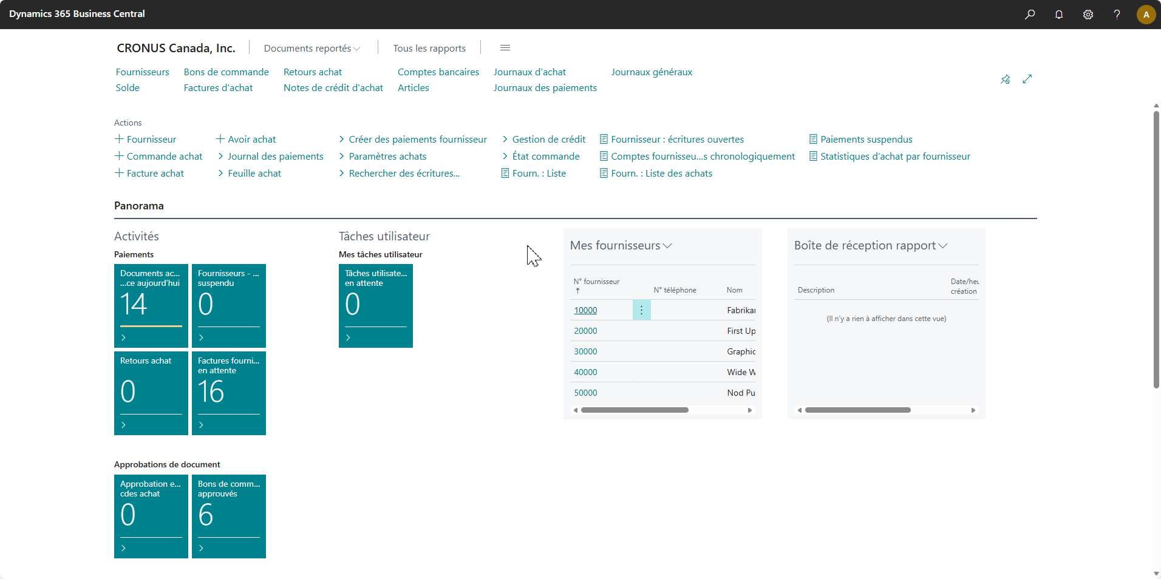Viewport: 1161px width, 579px height.
Task: Show more options for supplier 10000
Action: click(641, 310)
